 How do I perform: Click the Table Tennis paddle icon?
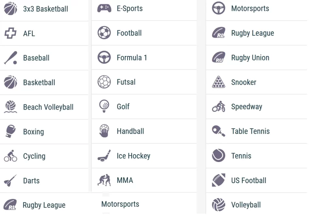click(218, 131)
